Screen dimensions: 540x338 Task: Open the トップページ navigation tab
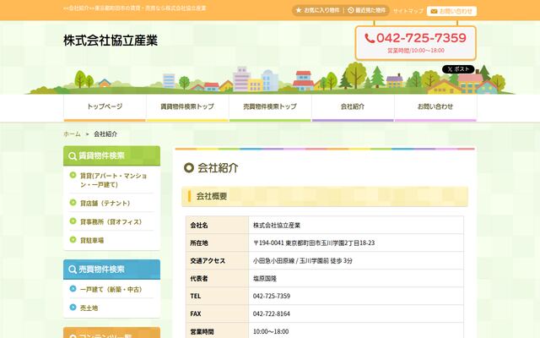[105, 107]
